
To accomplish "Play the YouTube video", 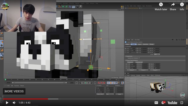I will 7,103.
